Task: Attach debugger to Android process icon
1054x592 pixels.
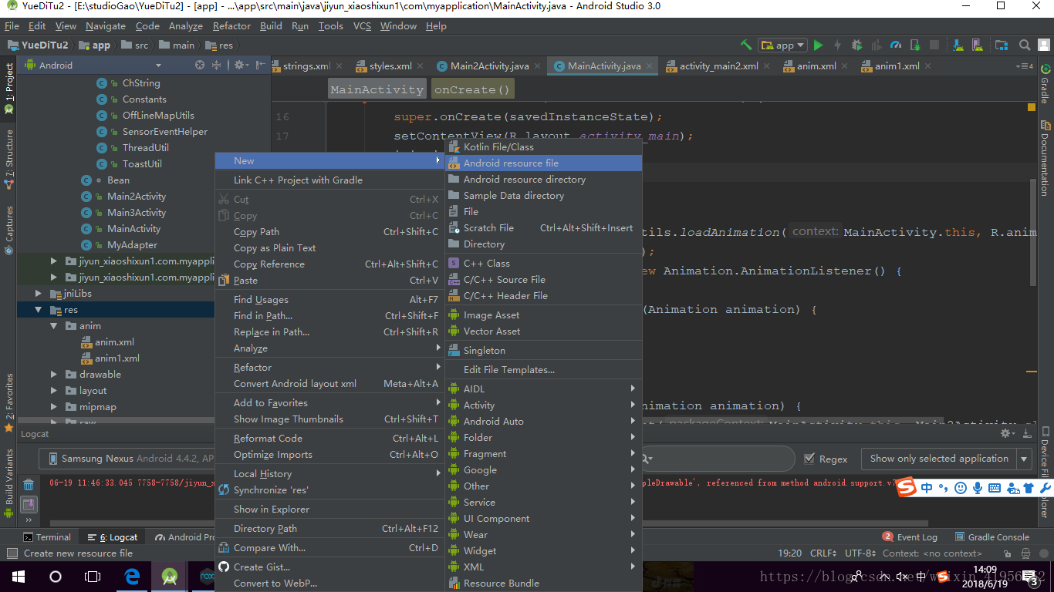Action: [x=915, y=45]
